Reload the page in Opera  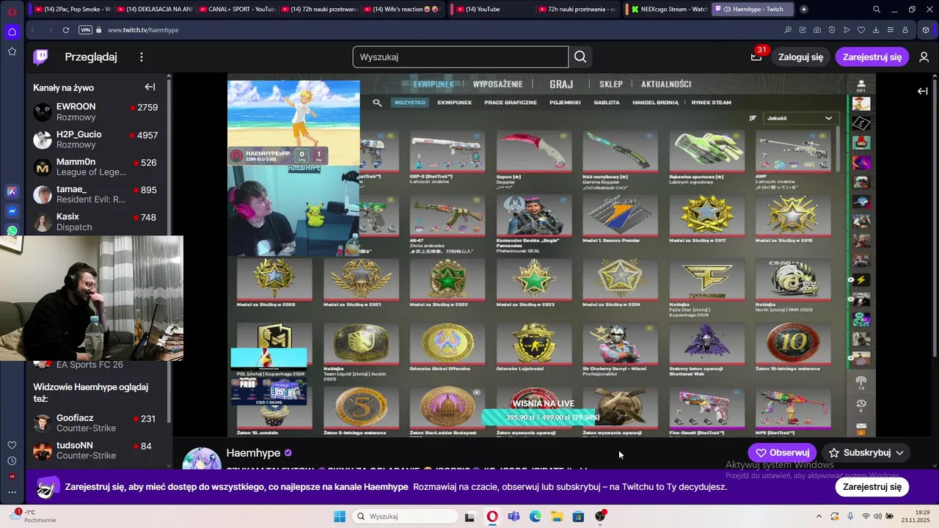click(66, 30)
